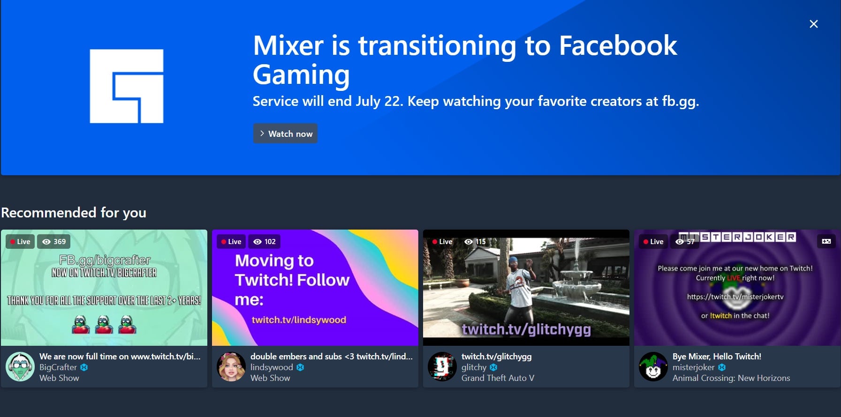This screenshot has height=417, width=841.
Task: Click the 369 viewer count eye icon
Action: [x=46, y=242]
